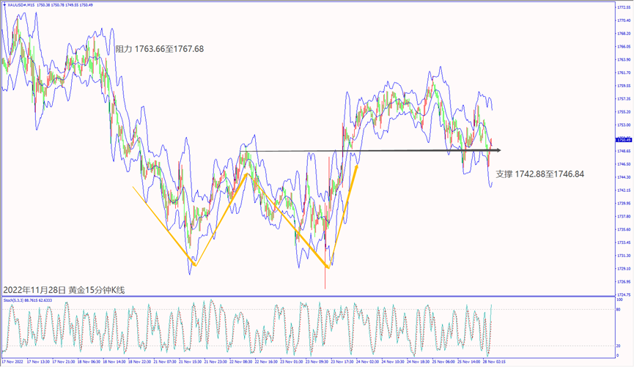Screen dimensions: 634x367
Task: Click the 1770.24 price axis label
Action: tap(623, 21)
